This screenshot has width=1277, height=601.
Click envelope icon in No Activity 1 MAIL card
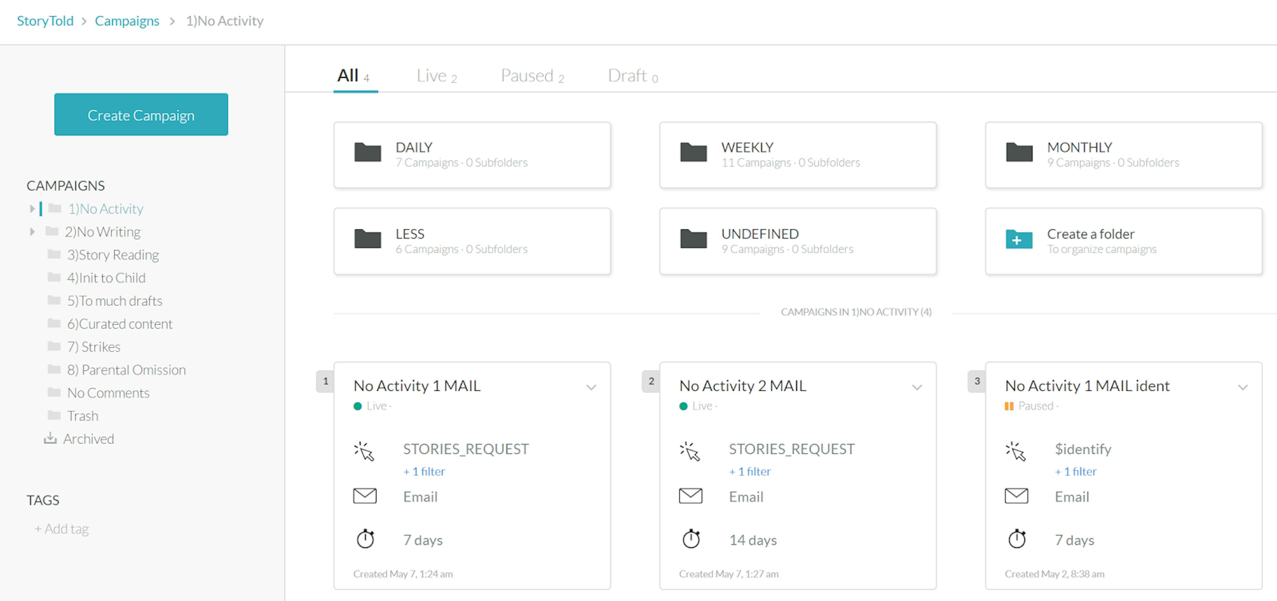[x=365, y=496]
